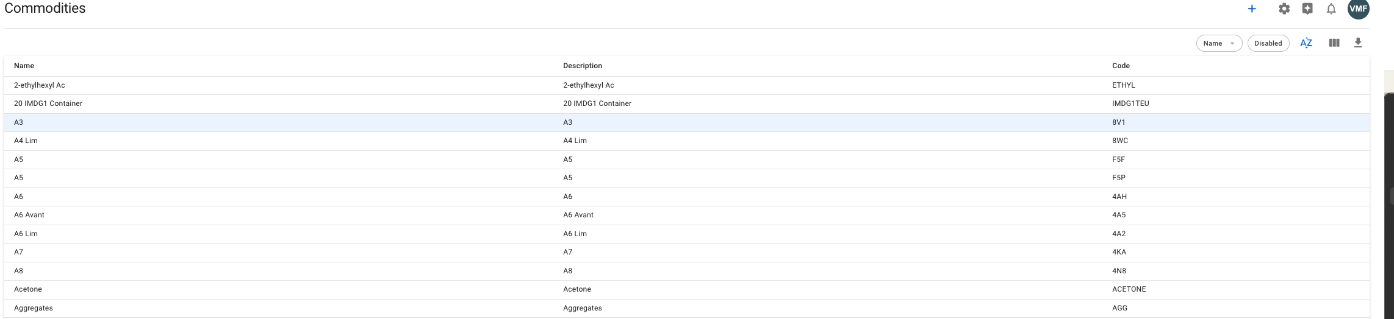Toggle A-Z sort order
1394x319 pixels.
[1306, 43]
